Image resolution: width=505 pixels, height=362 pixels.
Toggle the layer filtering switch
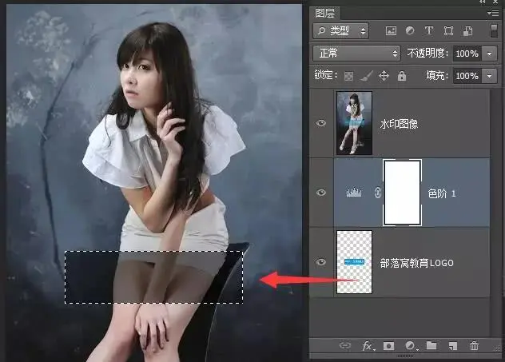pyautogui.click(x=494, y=30)
